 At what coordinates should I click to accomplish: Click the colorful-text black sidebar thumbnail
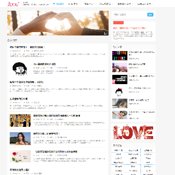pos(120,55)
